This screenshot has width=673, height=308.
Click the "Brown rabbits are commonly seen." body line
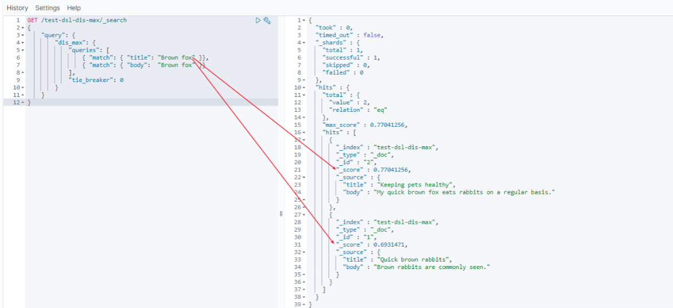coord(417,267)
